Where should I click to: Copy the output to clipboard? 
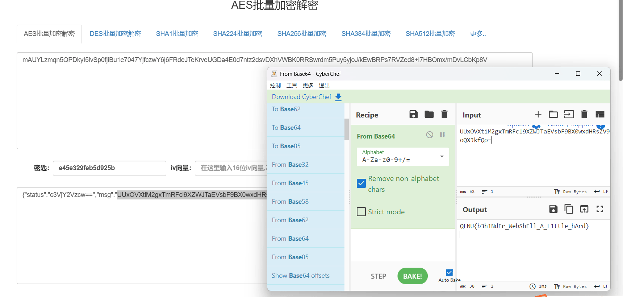(569, 209)
